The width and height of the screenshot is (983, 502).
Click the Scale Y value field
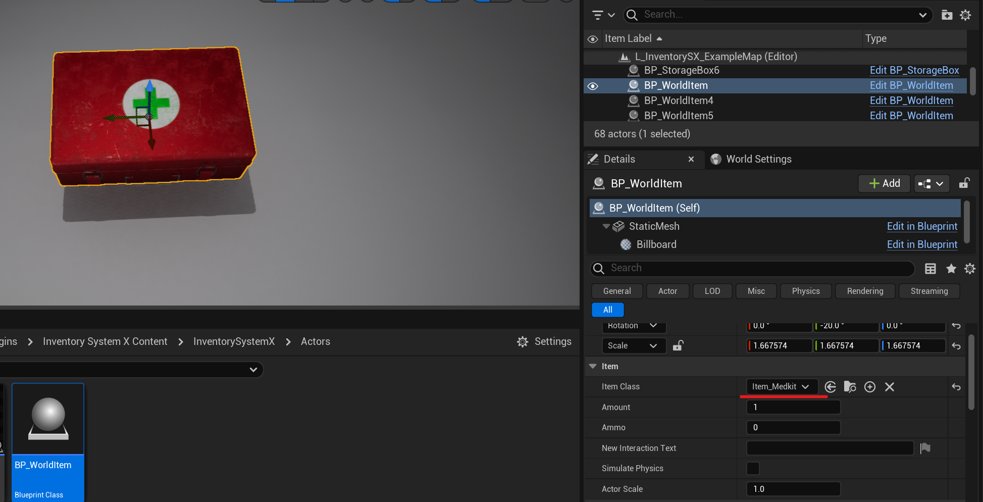846,345
